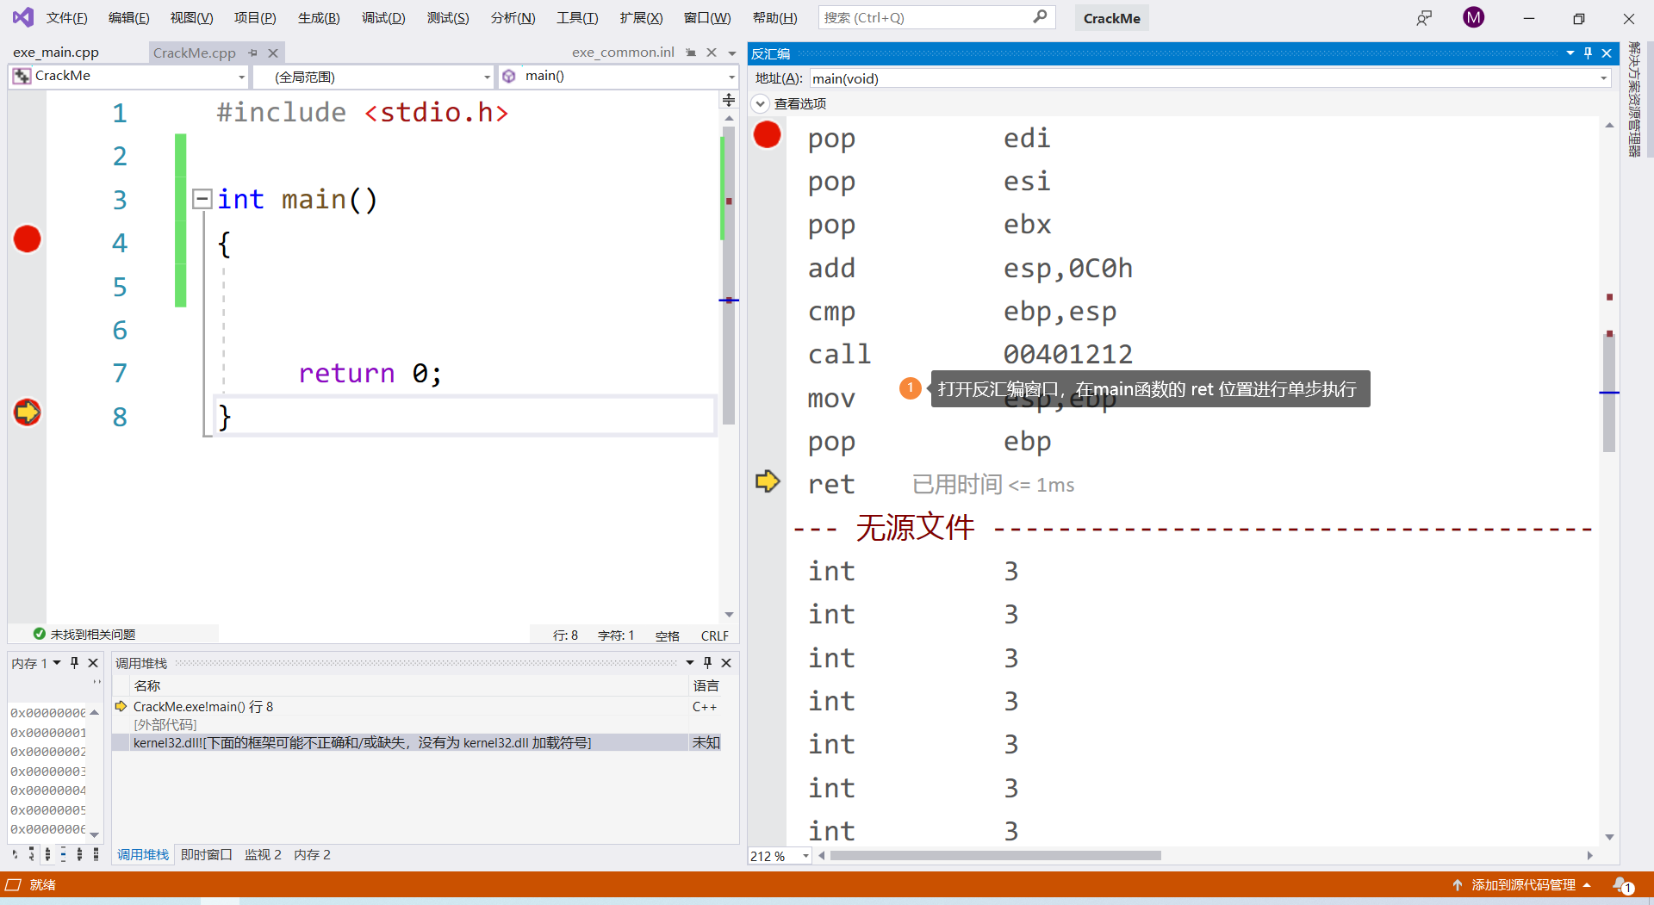
Task: Collapse the main() function outline toggle
Action: [x=202, y=200]
